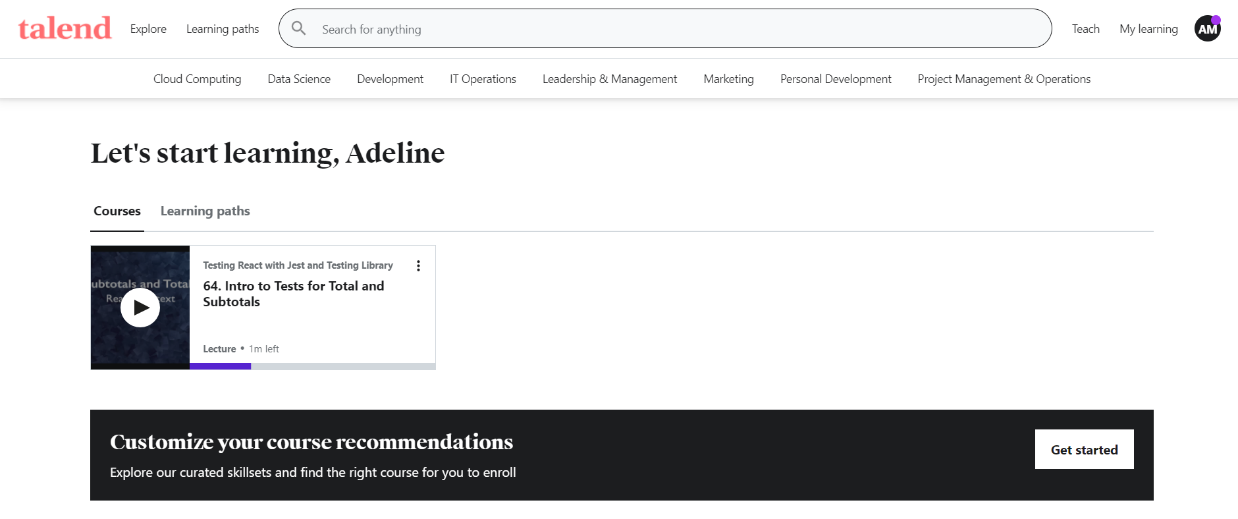Click the search magnifier icon
The width and height of the screenshot is (1238, 519).
[298, 28]
